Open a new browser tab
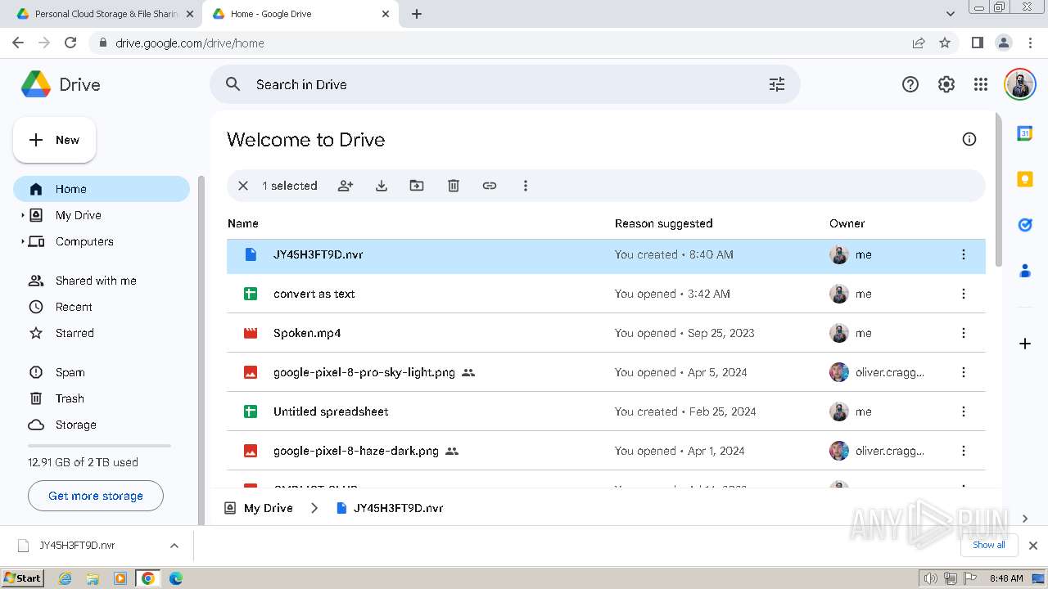The height and width of the screenshot is (589, 1048). click(417, 14)
